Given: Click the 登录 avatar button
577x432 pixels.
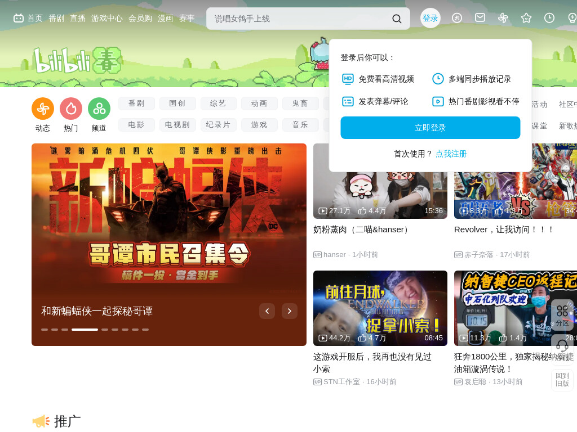Looking at the screenshot, I should (430, 18).
